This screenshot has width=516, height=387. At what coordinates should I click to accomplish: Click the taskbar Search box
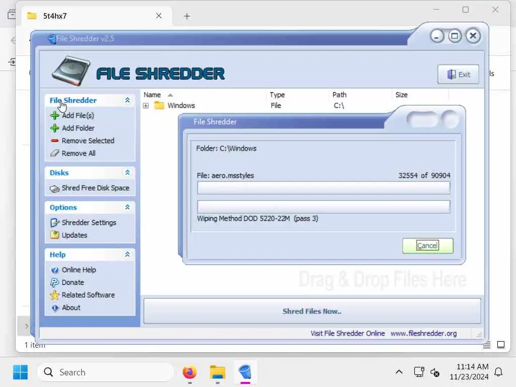(x=105, y=372)
